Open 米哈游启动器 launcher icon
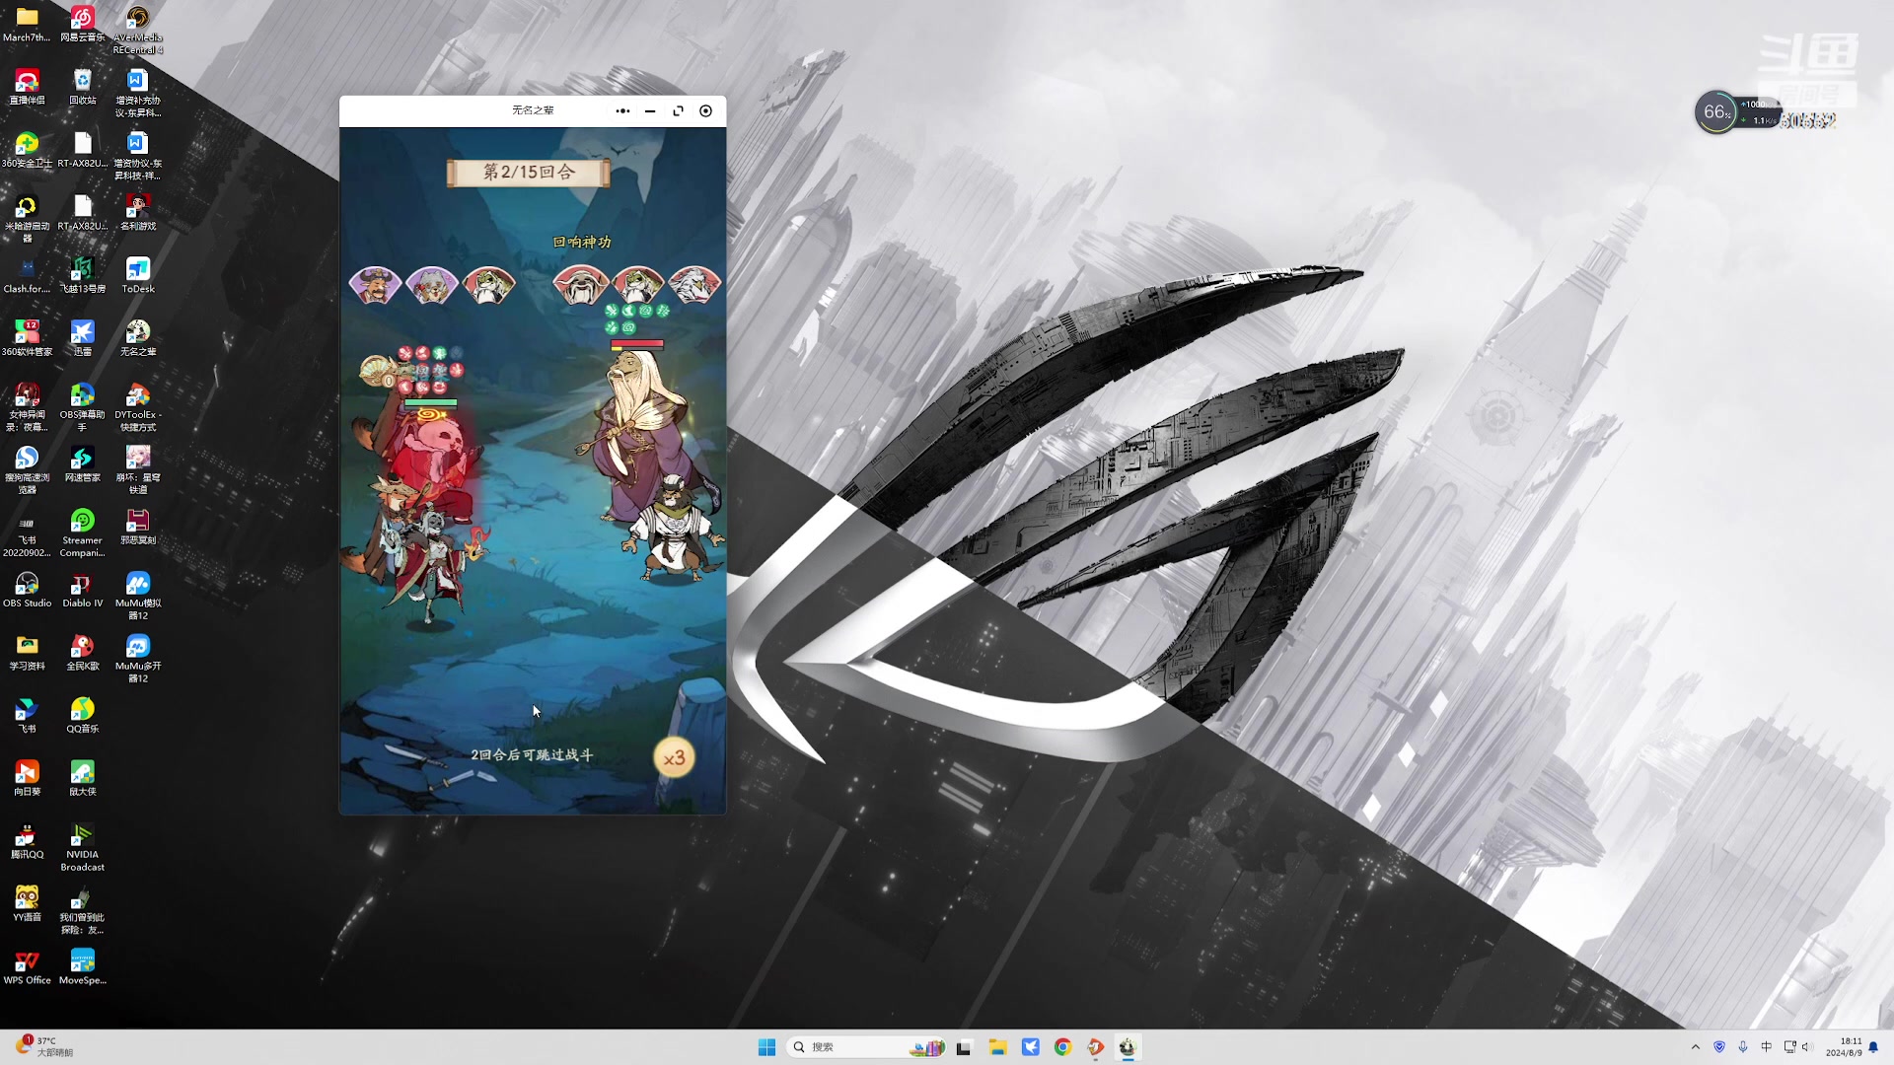This screenshot has width=1894, height=1065. click(27, 219)
